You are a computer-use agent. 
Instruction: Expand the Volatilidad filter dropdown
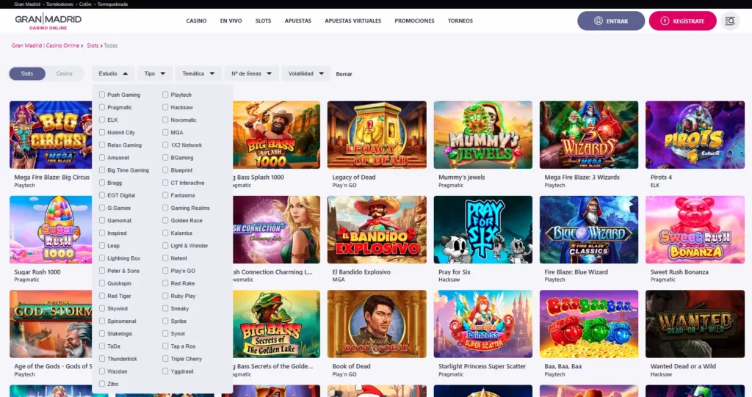(x=306, y=73)
